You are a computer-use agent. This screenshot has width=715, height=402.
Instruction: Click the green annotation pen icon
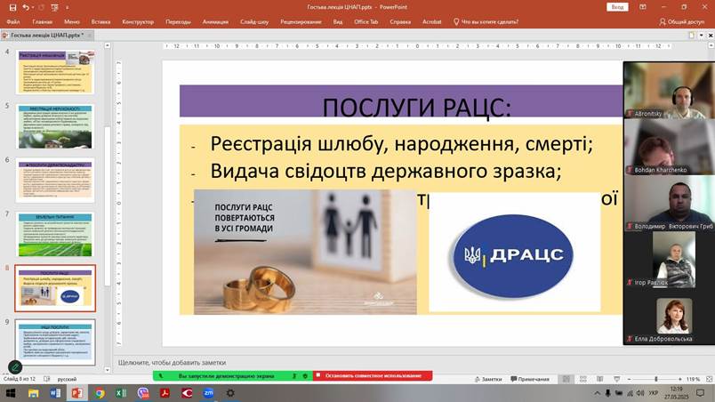coord(15,366)
